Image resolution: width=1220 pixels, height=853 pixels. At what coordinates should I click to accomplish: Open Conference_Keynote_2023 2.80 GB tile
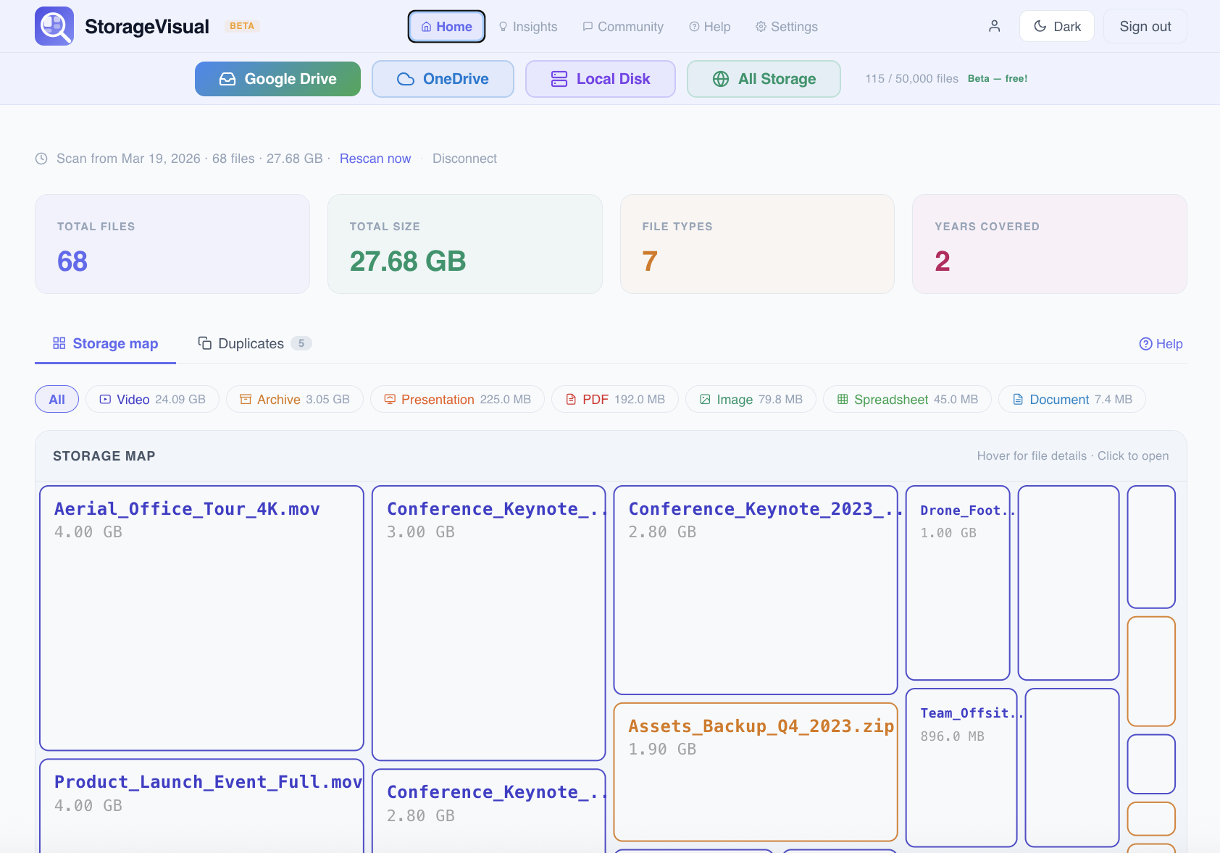[x=756, y=590]
